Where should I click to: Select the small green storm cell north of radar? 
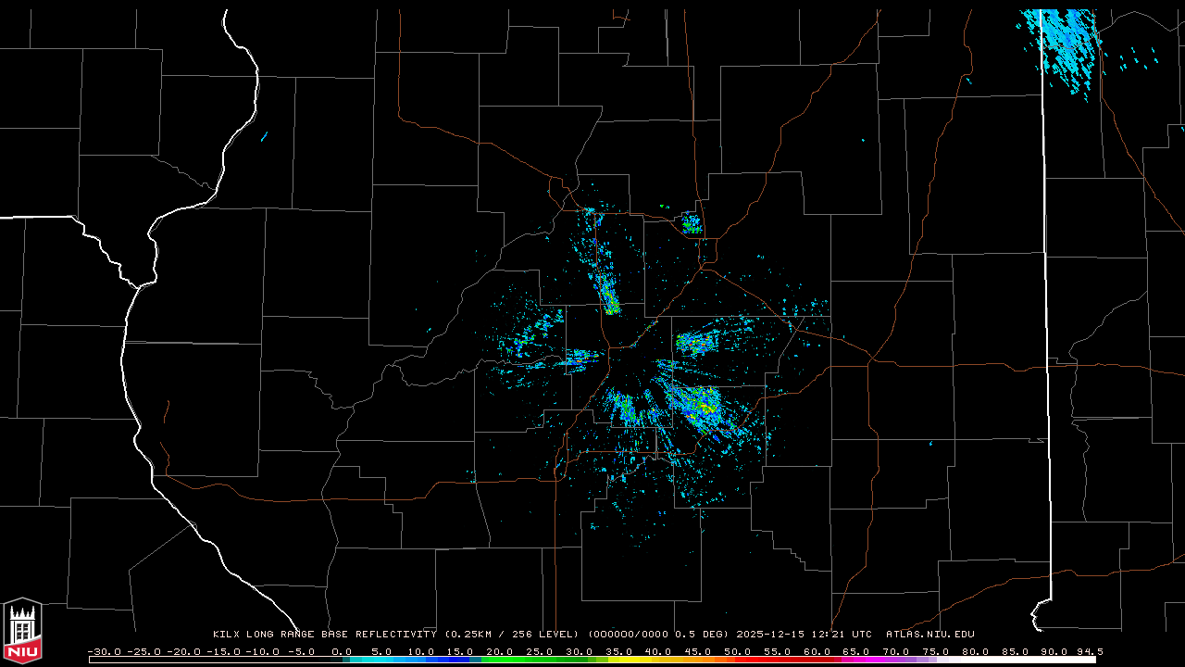pyautogui.click(x=692, y=223)
